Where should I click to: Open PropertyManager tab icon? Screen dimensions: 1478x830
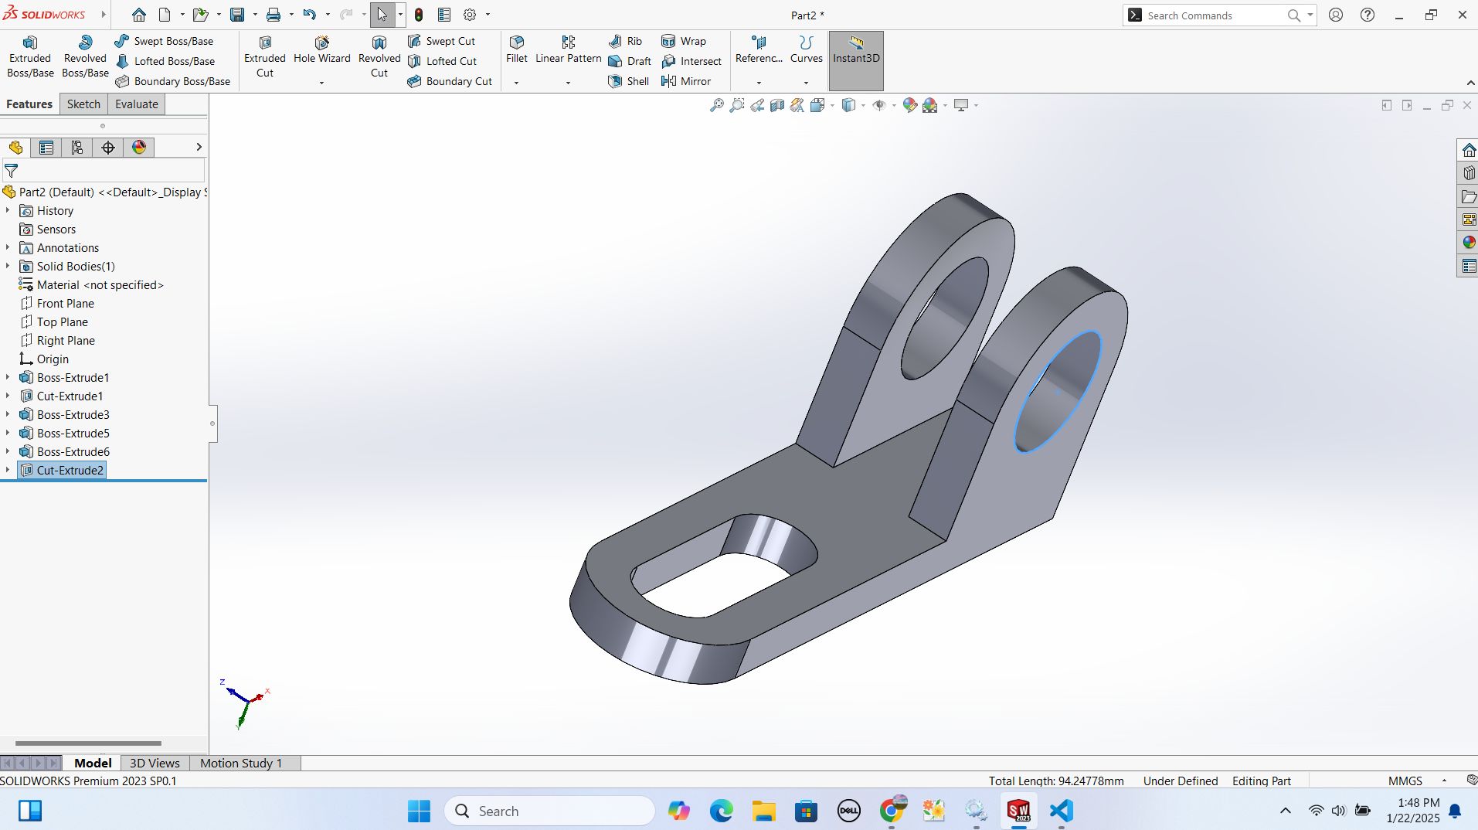click(x=46, y=148)
